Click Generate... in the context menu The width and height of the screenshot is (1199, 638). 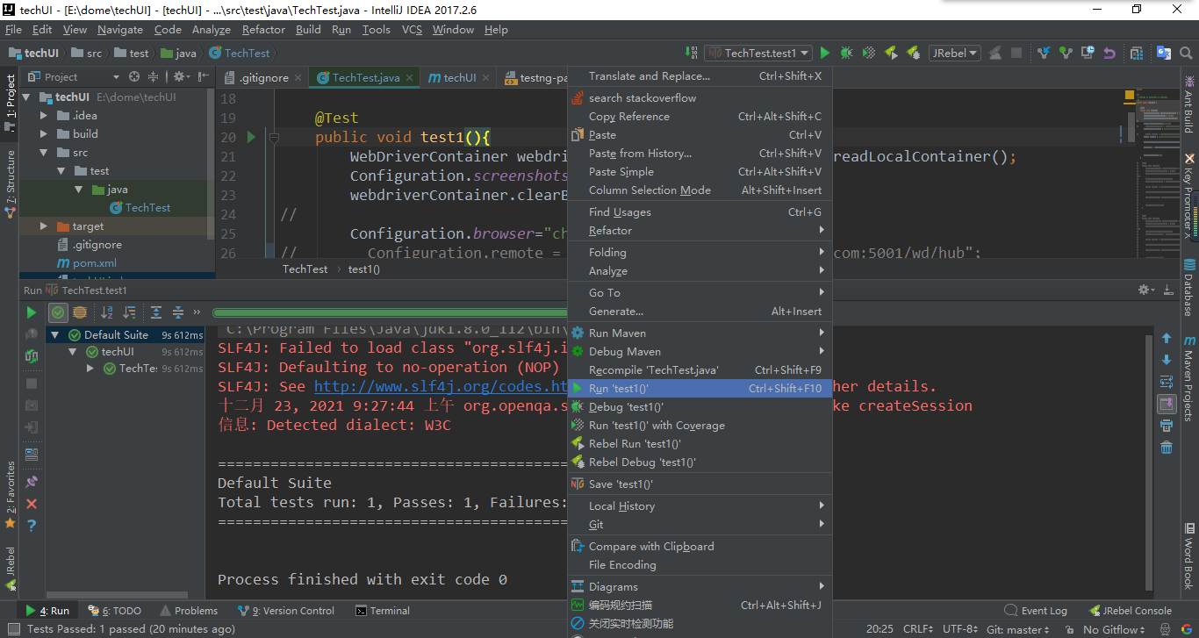(700, 311)
